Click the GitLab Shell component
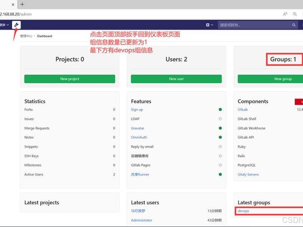This screenshot has width=303, height=227. coord(247,119)
